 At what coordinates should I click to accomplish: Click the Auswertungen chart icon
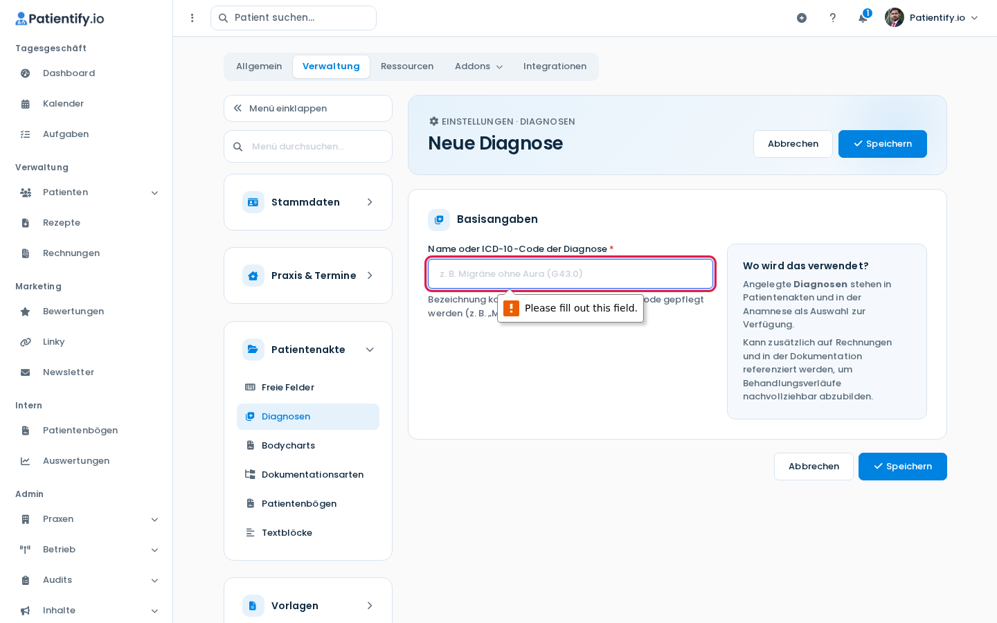(26, 461)
